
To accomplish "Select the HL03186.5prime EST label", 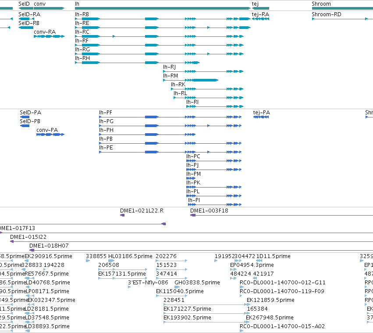I will (130, 256).
